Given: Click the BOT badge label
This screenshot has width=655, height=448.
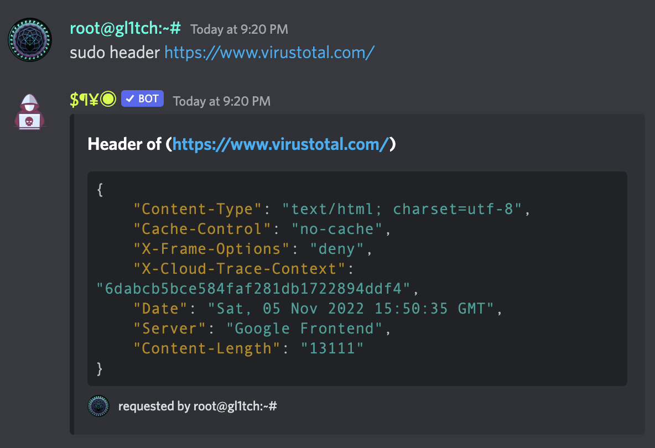Looking at the screenshot, I should (x=148, y=99).
